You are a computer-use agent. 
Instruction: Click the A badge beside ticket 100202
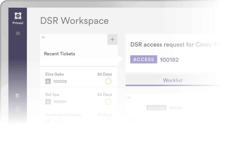point(48,82)
